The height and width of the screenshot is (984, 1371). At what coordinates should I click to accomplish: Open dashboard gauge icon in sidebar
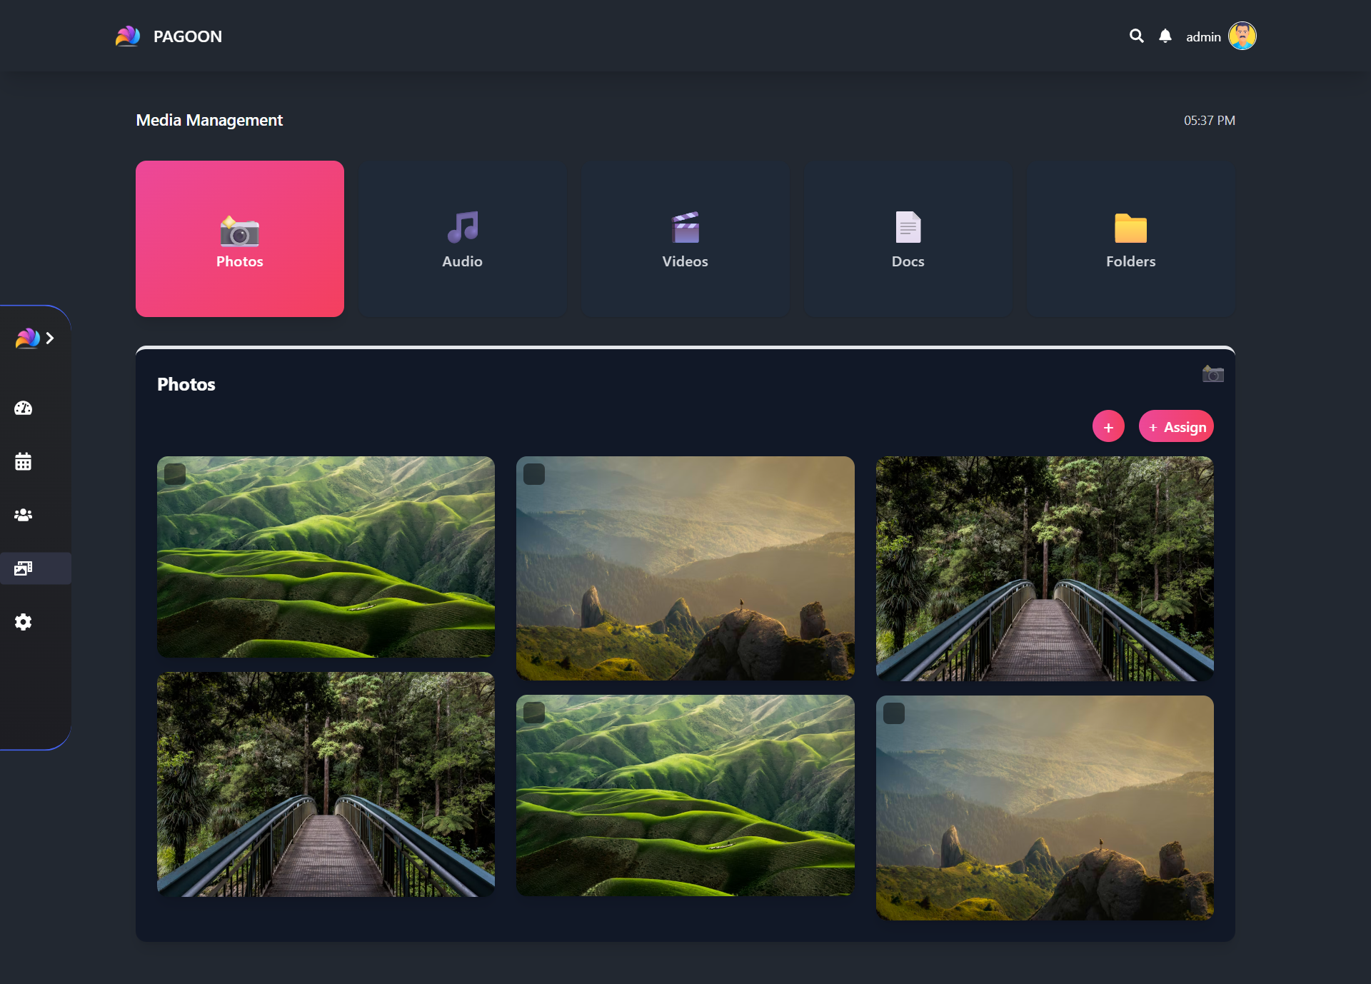click(24, 408)
